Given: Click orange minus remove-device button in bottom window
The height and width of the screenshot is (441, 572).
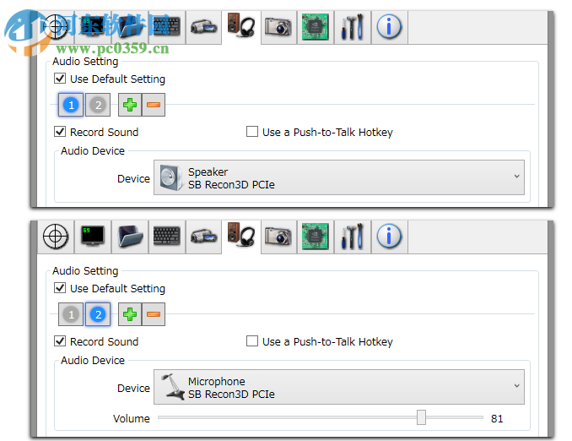Looking at the screenshot, I should click(154, 314).
